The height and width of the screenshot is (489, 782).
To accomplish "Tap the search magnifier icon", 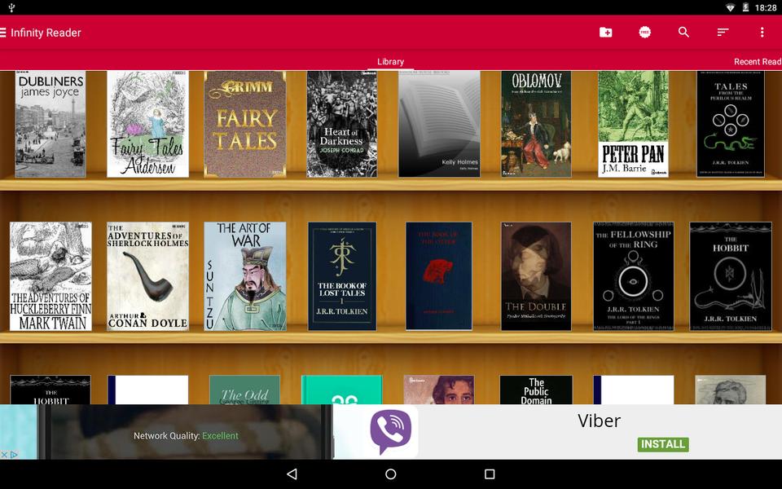I will (683, 33).
